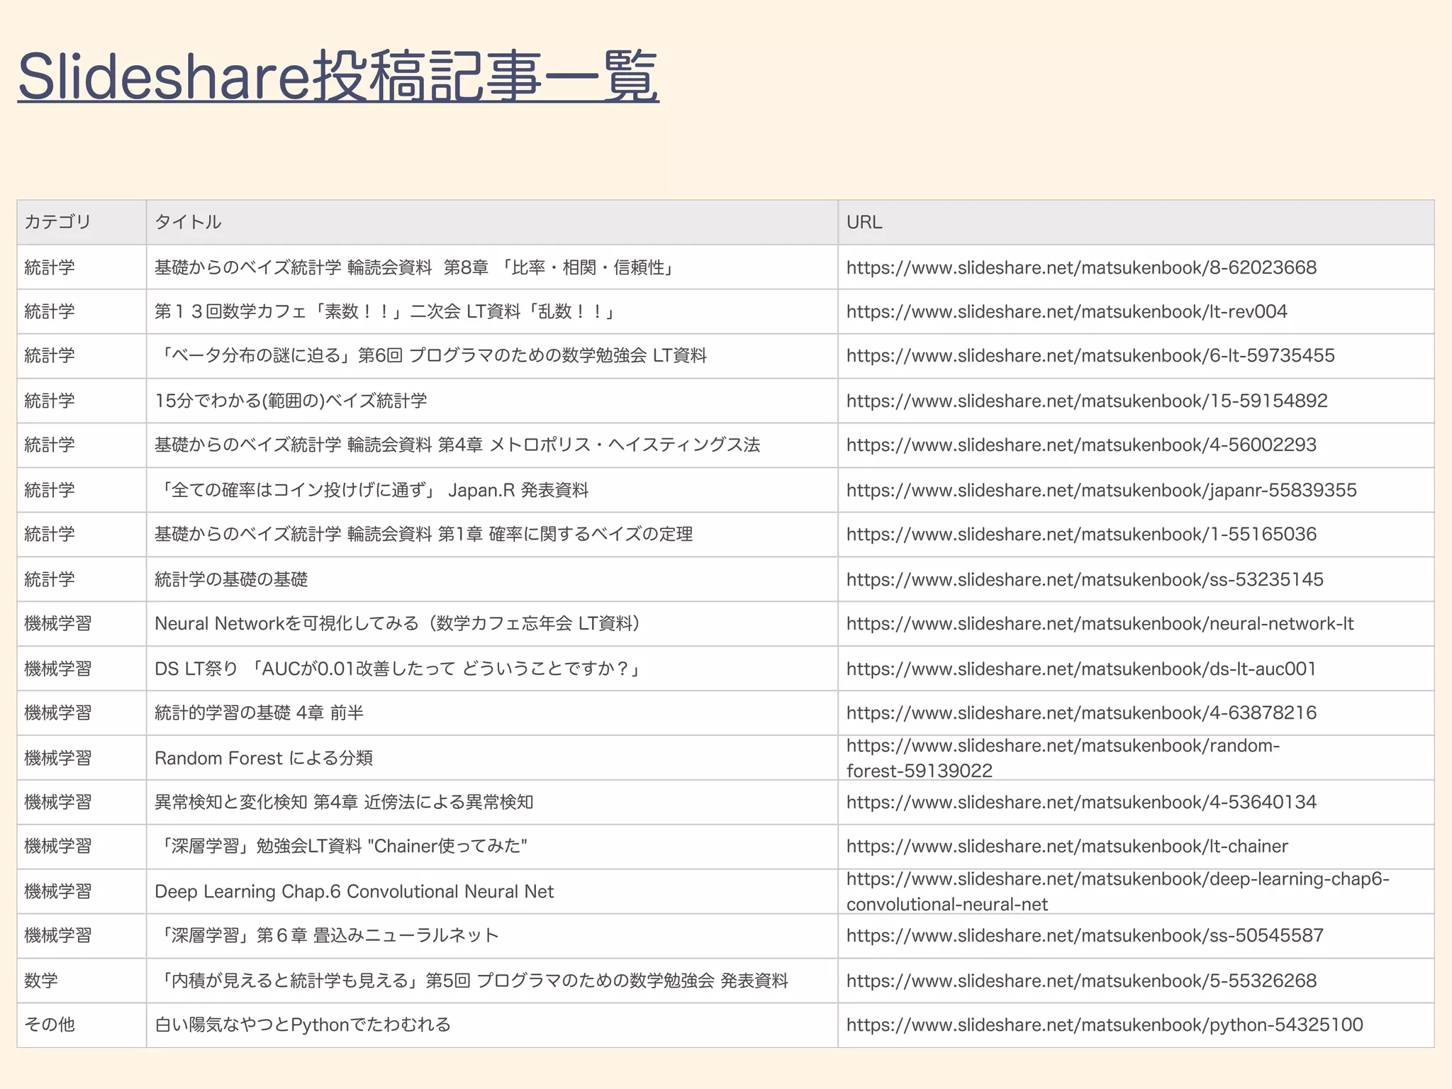
Task: Select the その他 category cell
Action: click(49, 1024)
